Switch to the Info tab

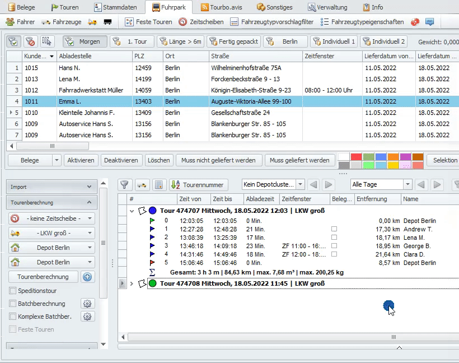tap(373, 7)
